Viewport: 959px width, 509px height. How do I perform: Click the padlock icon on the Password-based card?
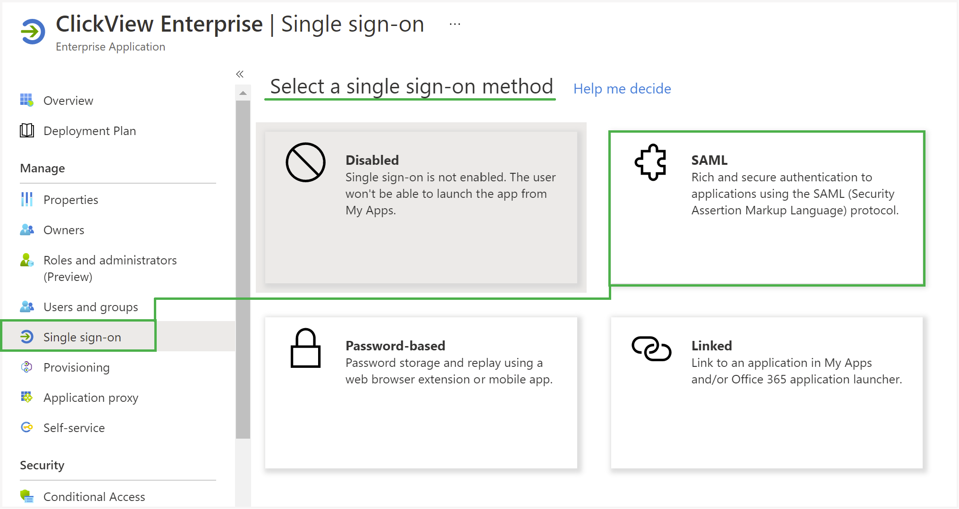[305, 348]
